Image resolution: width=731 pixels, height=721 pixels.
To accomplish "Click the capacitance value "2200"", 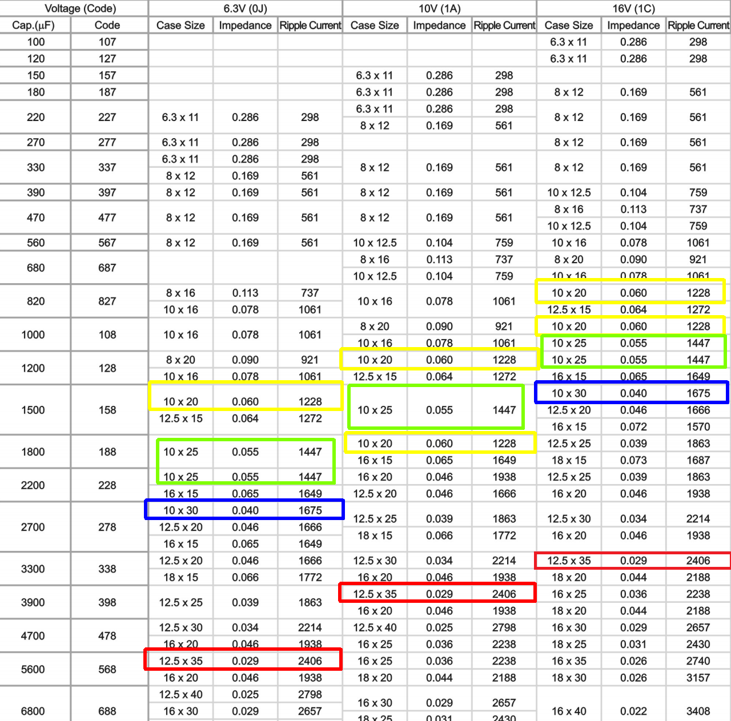I will (x=33, y=485).
